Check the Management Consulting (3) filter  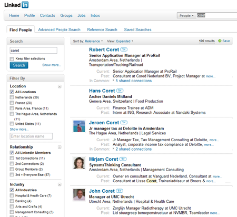coord(12,212)
